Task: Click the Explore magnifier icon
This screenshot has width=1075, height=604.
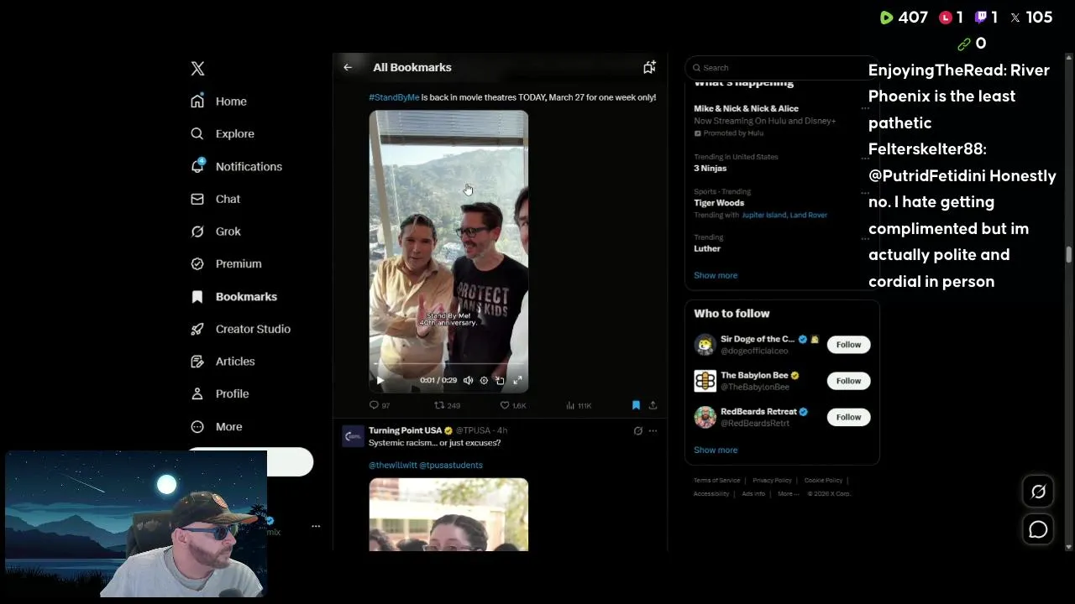Action: (197, 133)
